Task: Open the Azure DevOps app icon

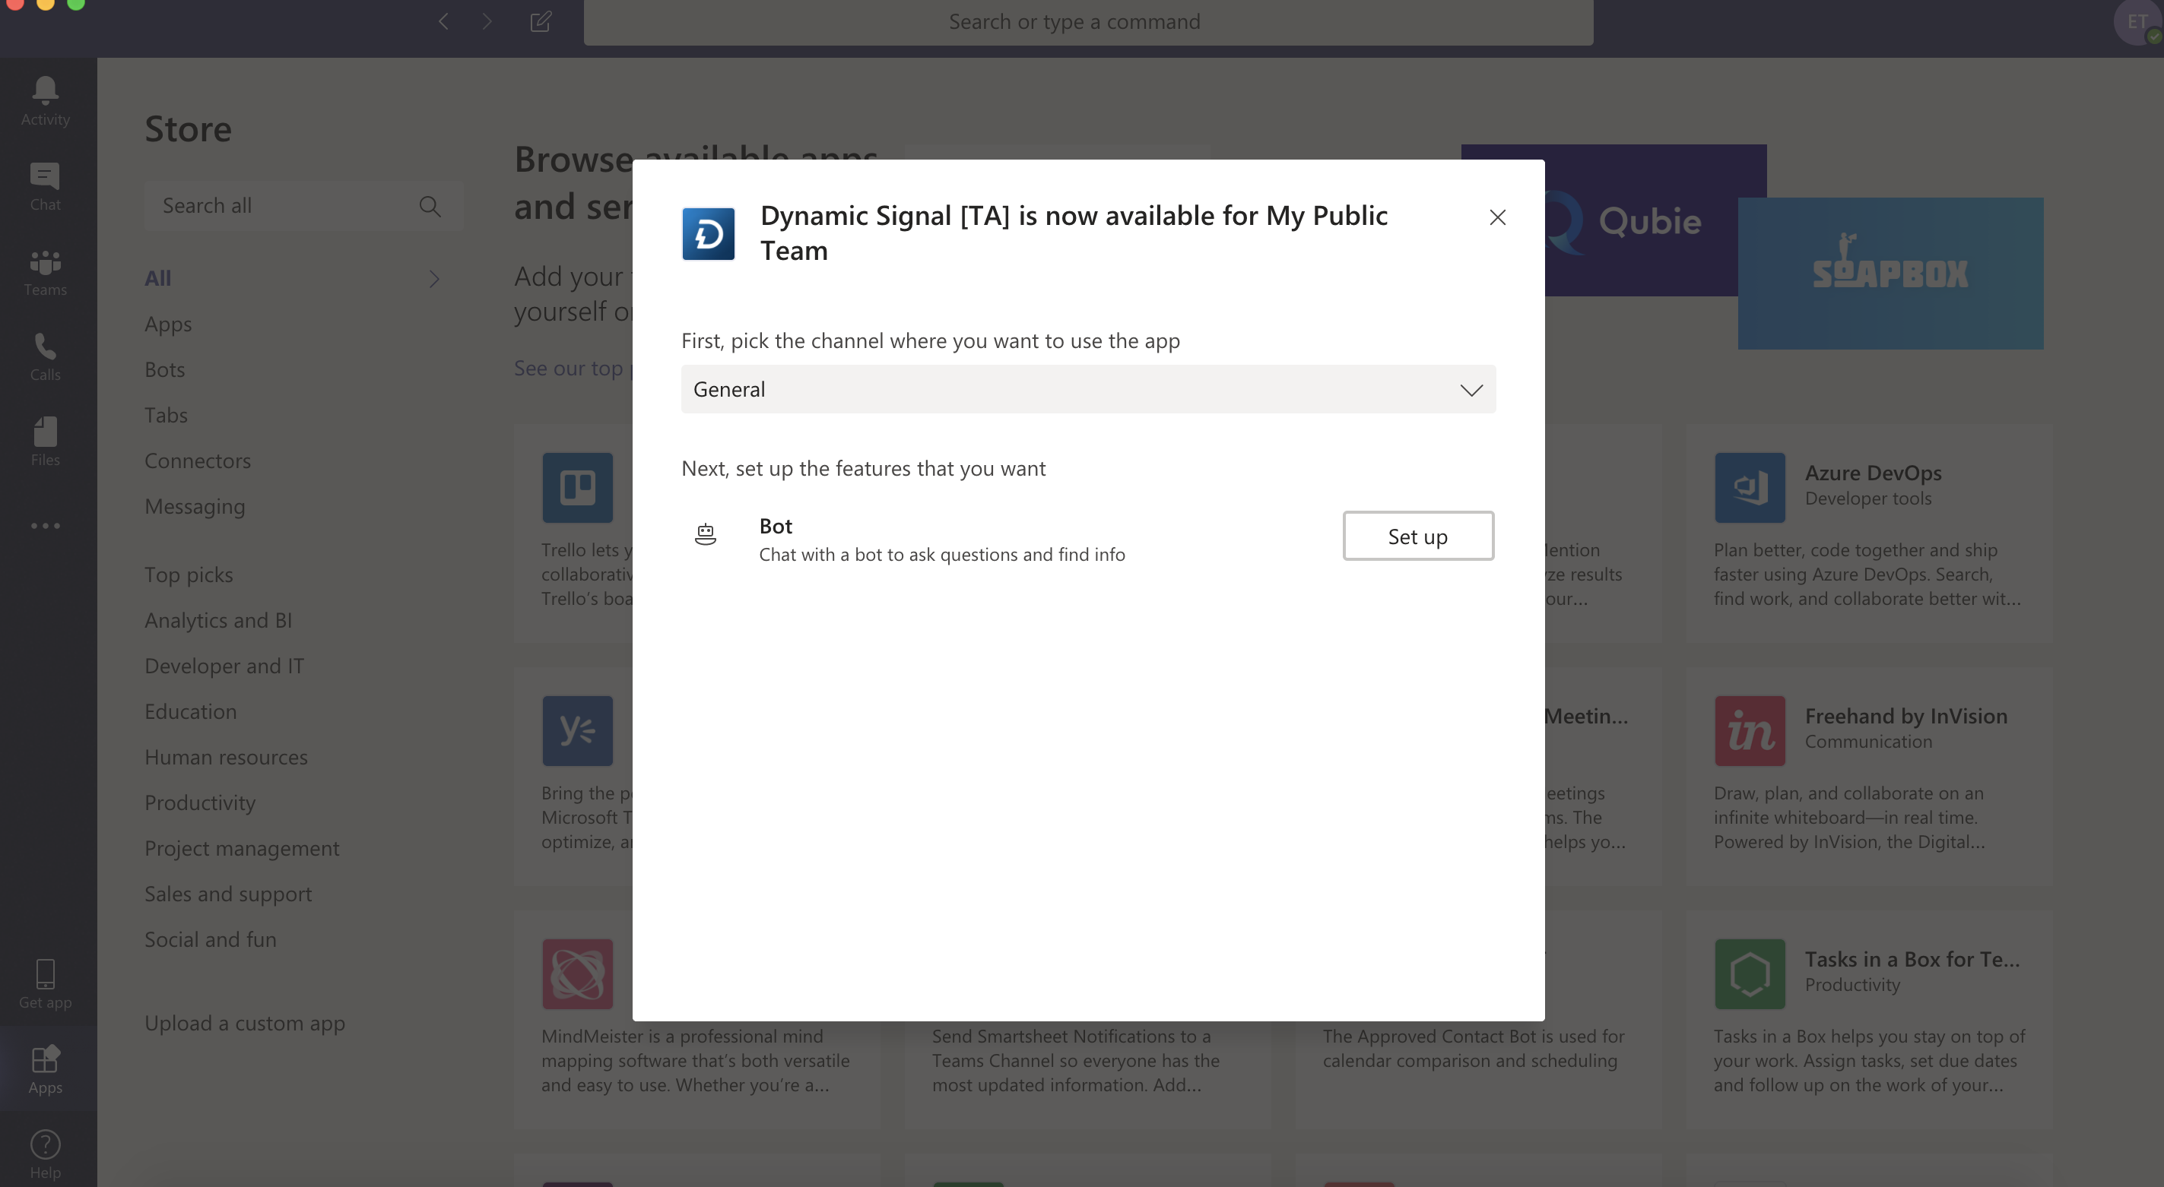Action: pyautogui.click(x=1750, y=488)
